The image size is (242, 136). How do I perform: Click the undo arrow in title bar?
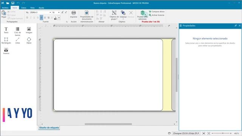pyautogui.click(x=18, y=3)
